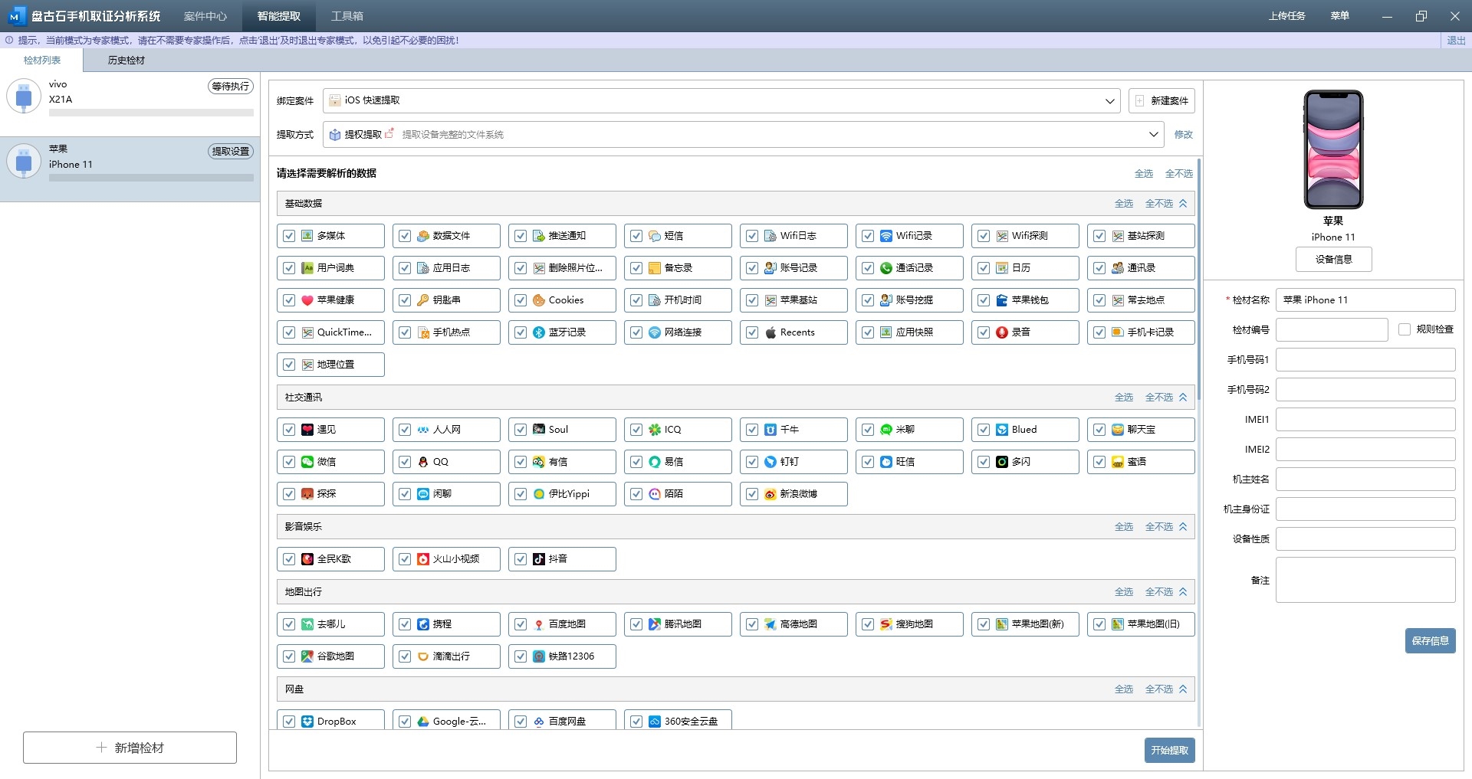Click the Ctrip (携程) icon
The image size is (1472, 779).
click(x=423, y=624)
